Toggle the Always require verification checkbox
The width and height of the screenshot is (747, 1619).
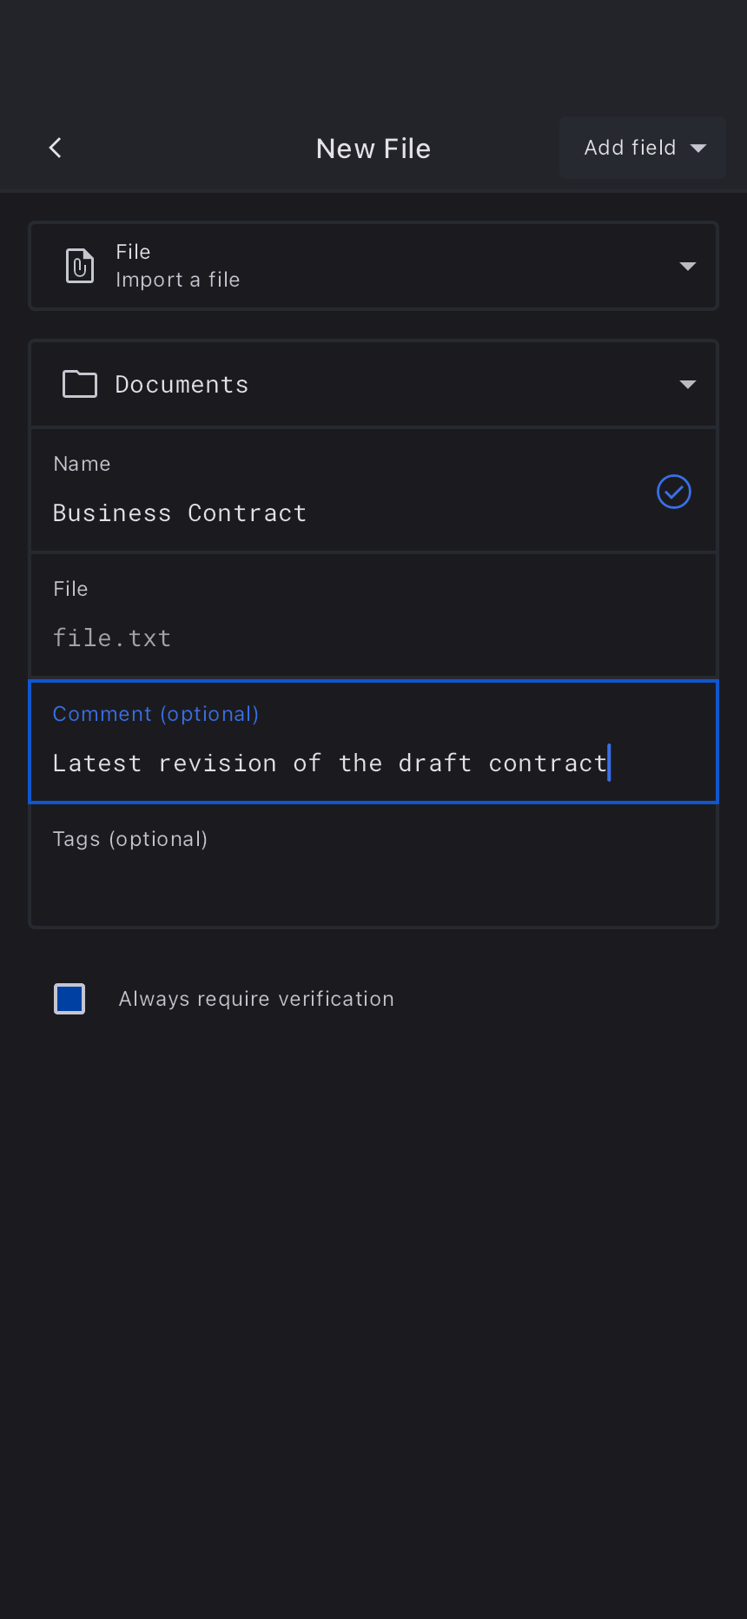pyautogui.click(x=69, y=999)
